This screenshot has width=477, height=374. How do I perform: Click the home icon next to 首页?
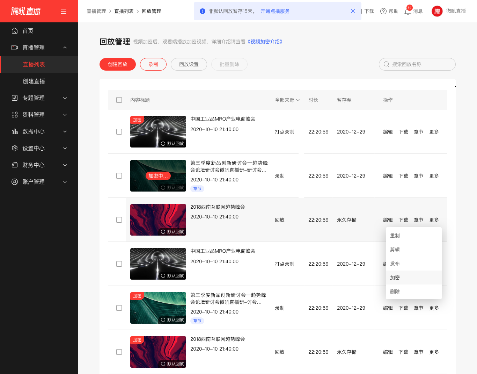click(15, 31)
